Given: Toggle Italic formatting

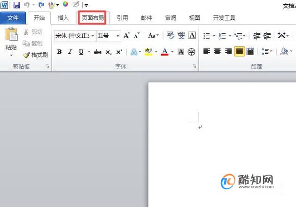Looking at the screenshot, I should coord(70,52).
